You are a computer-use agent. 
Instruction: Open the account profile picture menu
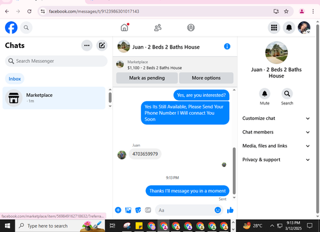point(304,28)
